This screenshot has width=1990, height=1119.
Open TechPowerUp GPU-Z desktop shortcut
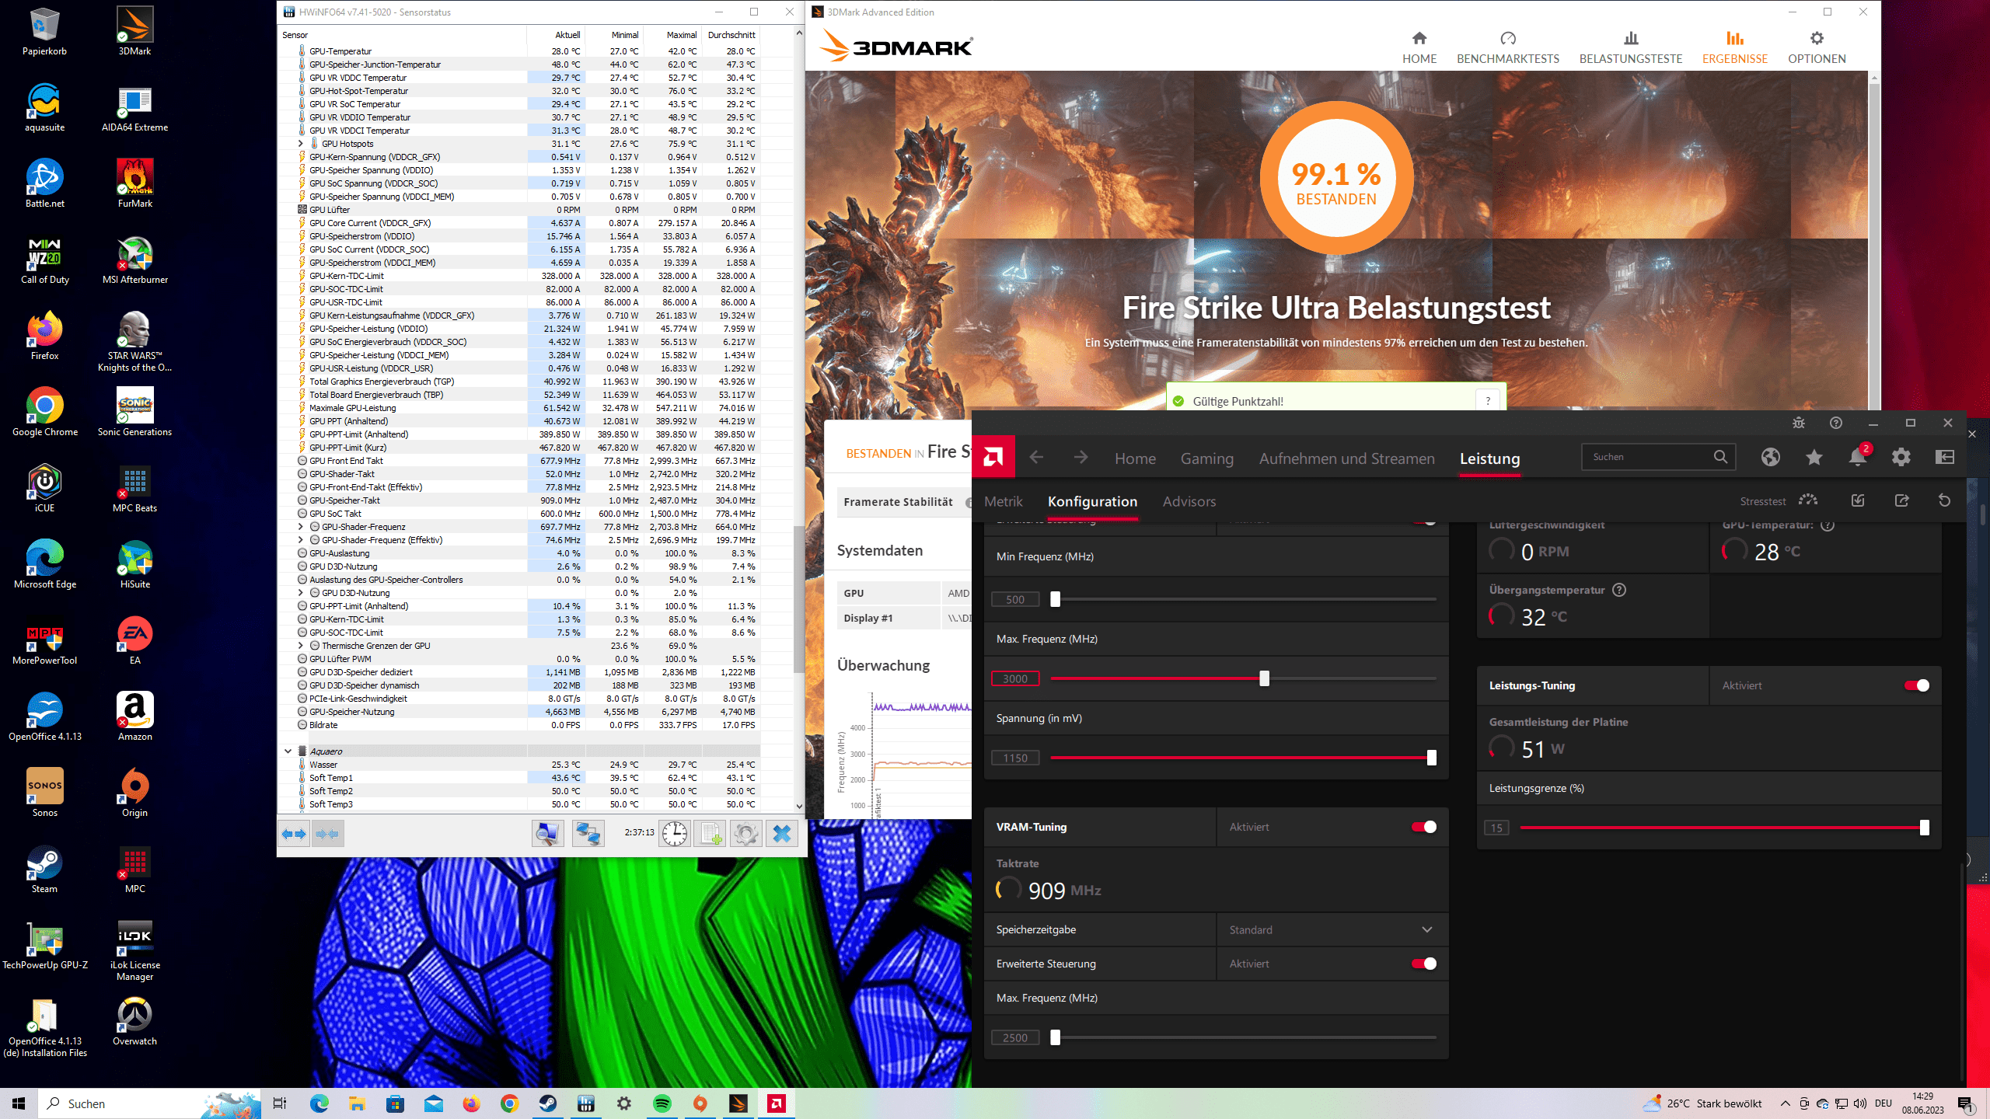[44, 945]
